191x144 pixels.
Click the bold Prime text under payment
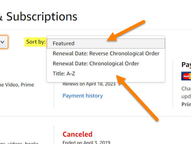tap(186, 104)
